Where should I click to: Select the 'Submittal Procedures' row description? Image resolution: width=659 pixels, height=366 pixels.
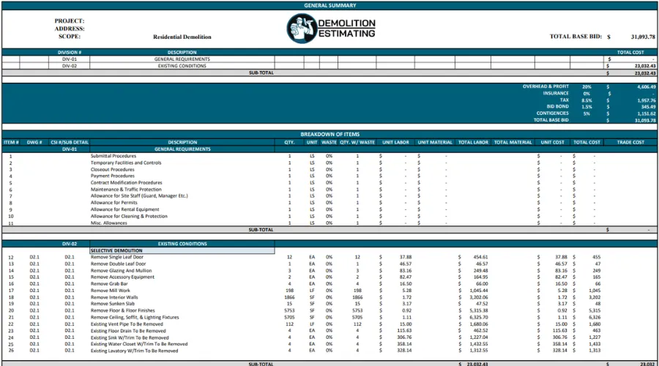pos(113,156)
